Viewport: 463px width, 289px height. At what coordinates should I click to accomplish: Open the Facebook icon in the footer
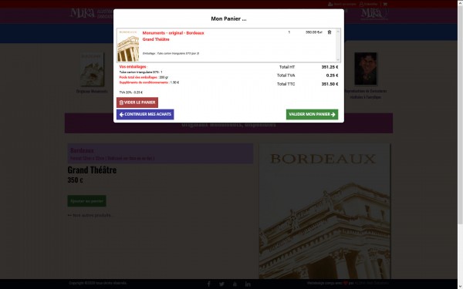point(209,284)
